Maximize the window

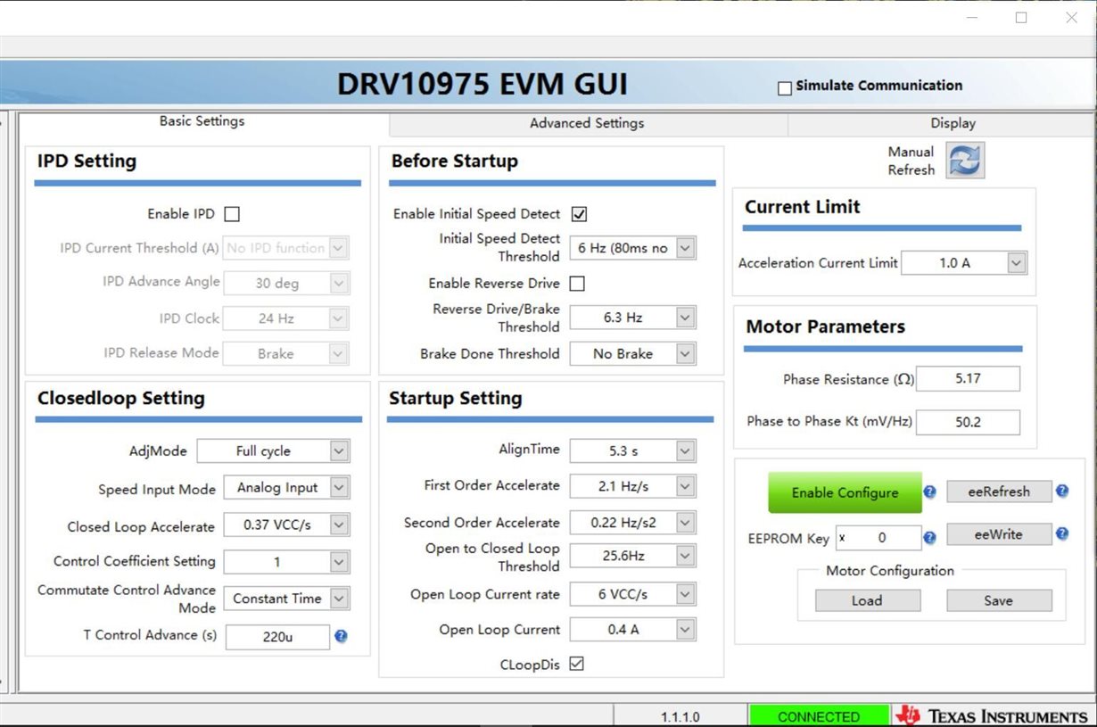point(1021,18)
